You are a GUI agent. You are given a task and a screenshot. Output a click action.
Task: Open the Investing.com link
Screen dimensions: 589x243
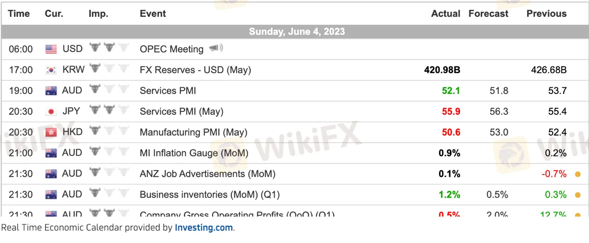pos(204,228)
